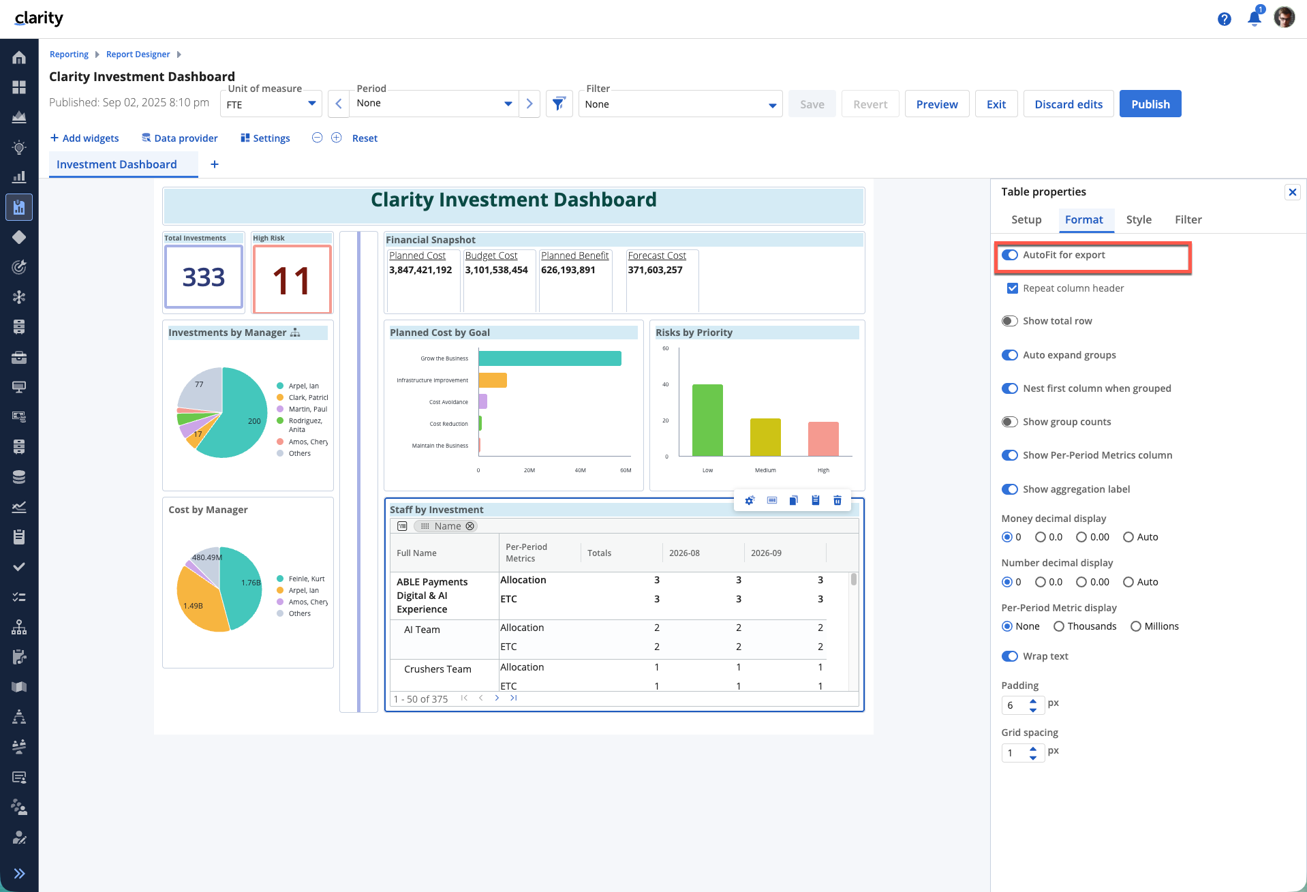The height and width of the screenshot is (892, 1307).
Task: Open the checkmark icon in sidebar
Action: pos(19,567)
